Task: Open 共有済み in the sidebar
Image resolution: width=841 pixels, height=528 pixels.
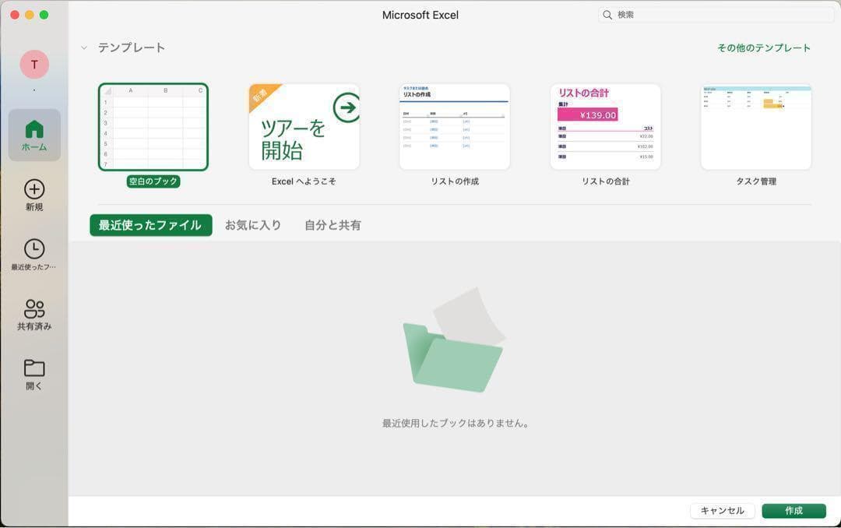Action: (x=33, y=308)
